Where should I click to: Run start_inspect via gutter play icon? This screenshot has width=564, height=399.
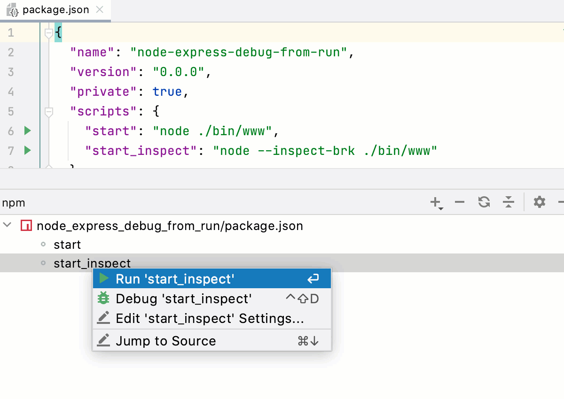[27, 151]
